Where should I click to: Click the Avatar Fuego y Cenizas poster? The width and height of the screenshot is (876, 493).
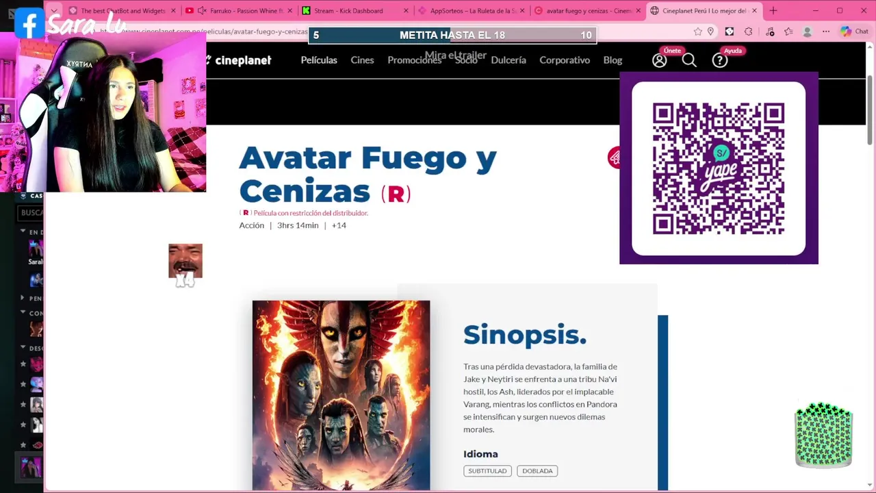coord(341,395)
